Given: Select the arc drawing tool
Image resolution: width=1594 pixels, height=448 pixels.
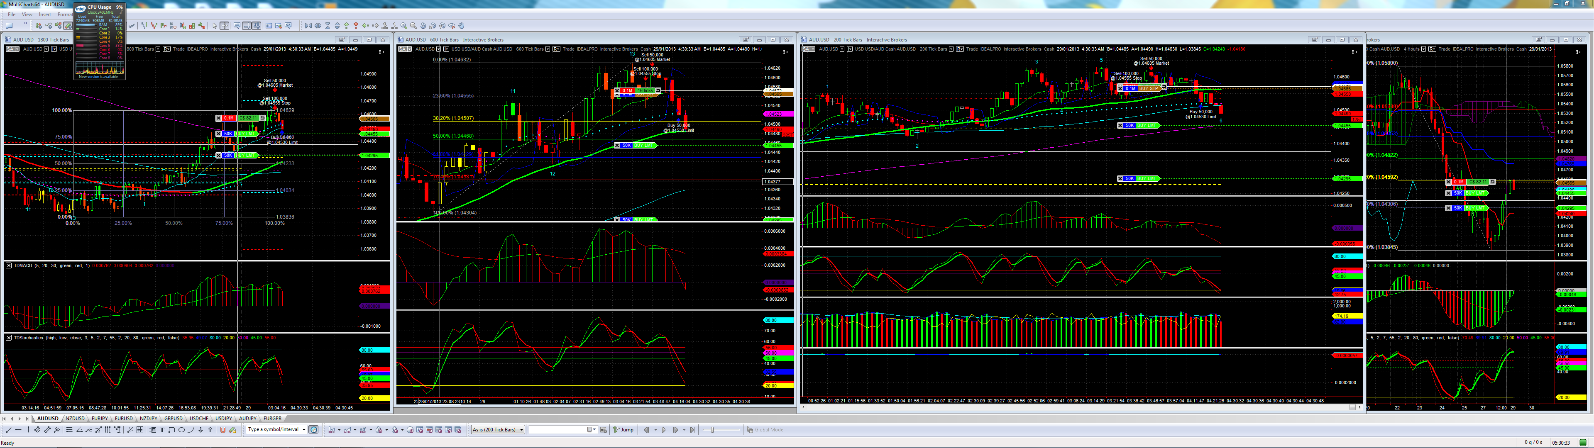Looking at the screenshot, I should [x=191, y=429].
